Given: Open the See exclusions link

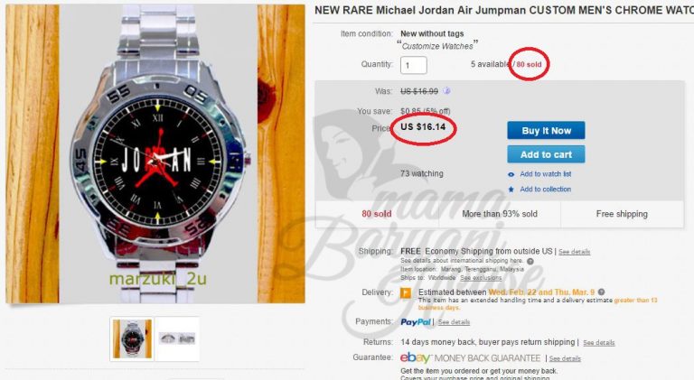Looking at the screenshot, I should click(481, 278).
